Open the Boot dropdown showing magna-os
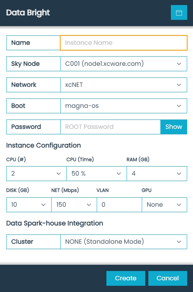 tap(123, 106)
